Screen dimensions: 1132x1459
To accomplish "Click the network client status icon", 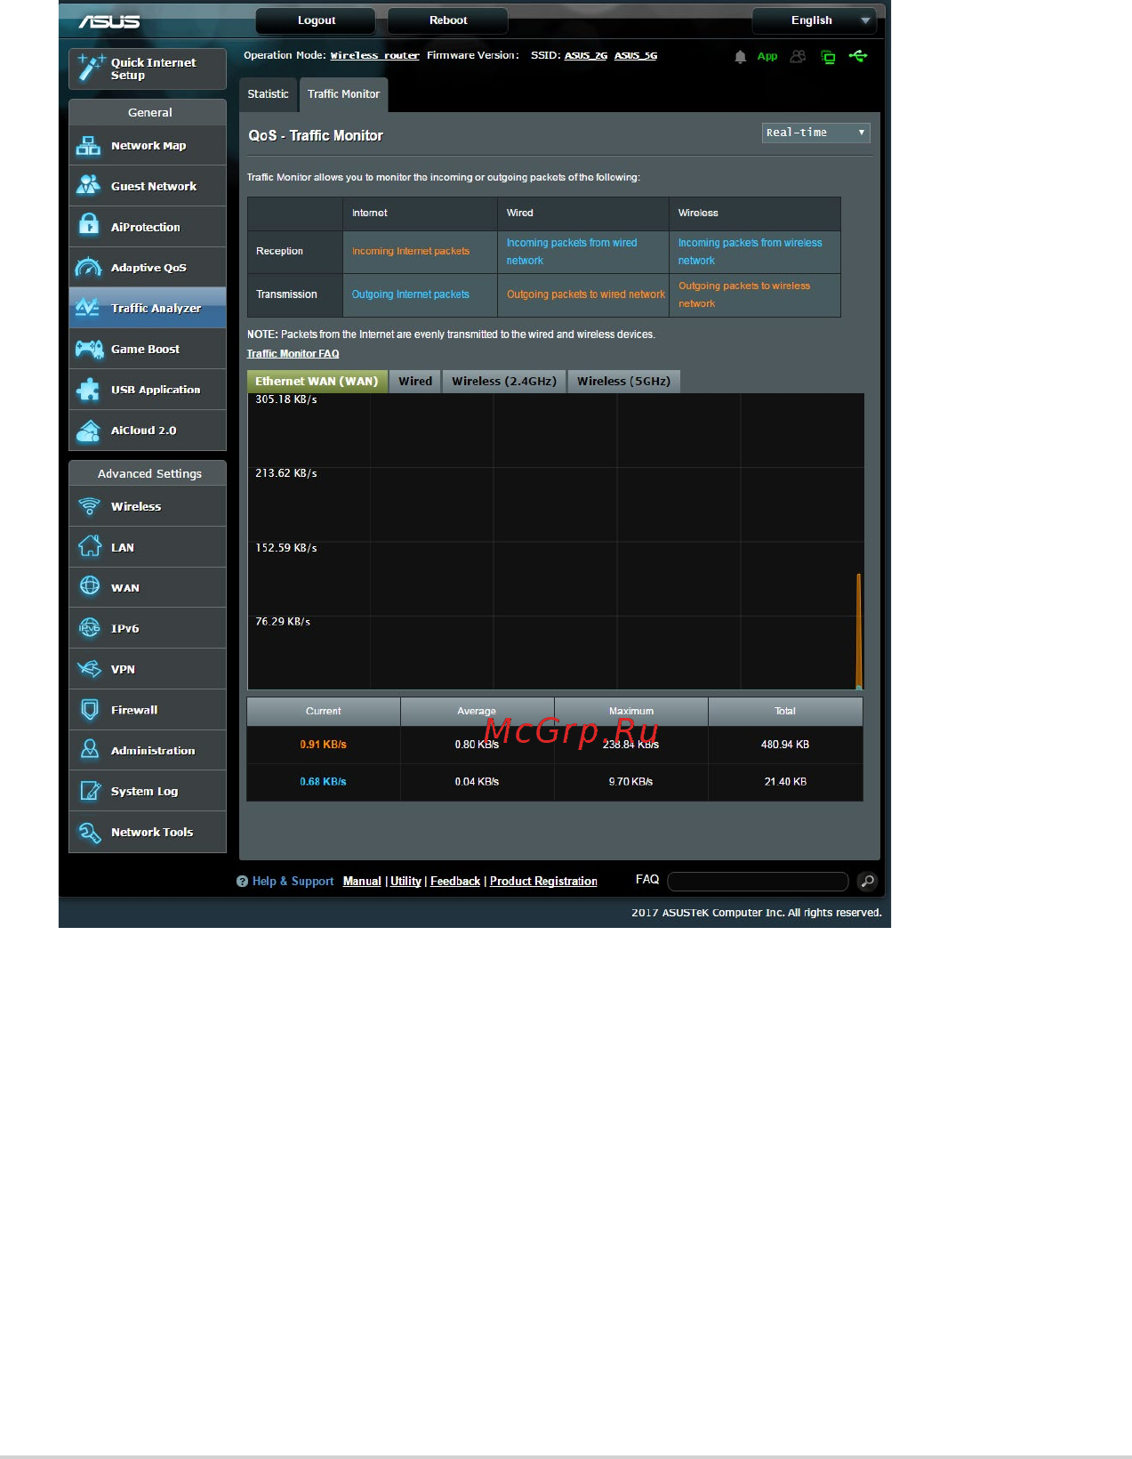I will [x=828, y=56].
